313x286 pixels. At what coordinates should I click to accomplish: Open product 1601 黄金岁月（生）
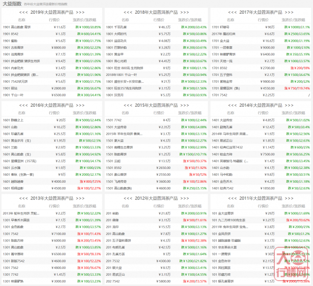point(17,141)
